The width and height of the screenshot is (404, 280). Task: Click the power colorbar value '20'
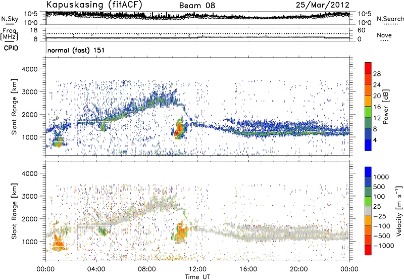click(377, 96)
